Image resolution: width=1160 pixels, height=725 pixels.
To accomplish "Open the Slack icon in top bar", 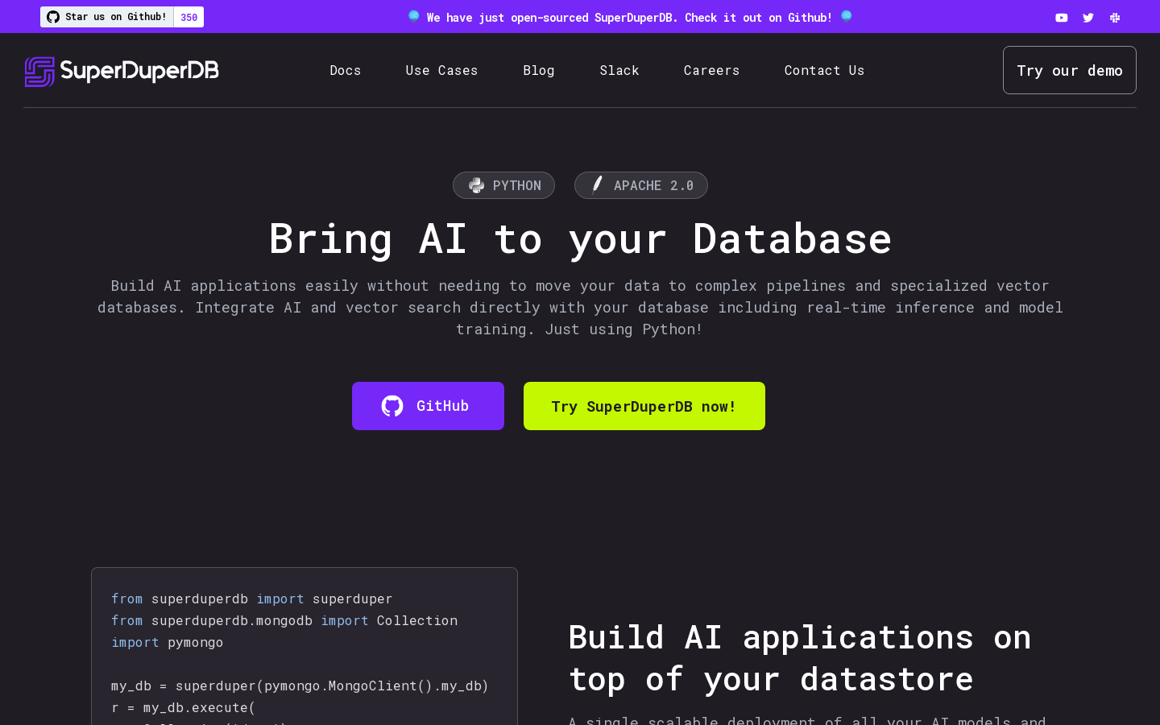I will click(1115, 18).
